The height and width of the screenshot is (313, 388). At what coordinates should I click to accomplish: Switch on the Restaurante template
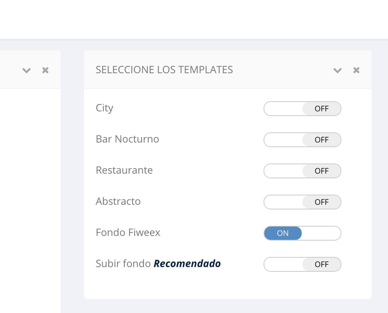(x=302, y=171)
